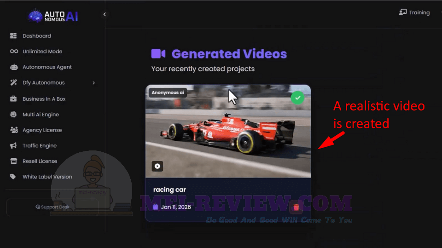The image size is (442, 248).
Task: Click the Agency License people icon
Action: [x=14, y=130]
